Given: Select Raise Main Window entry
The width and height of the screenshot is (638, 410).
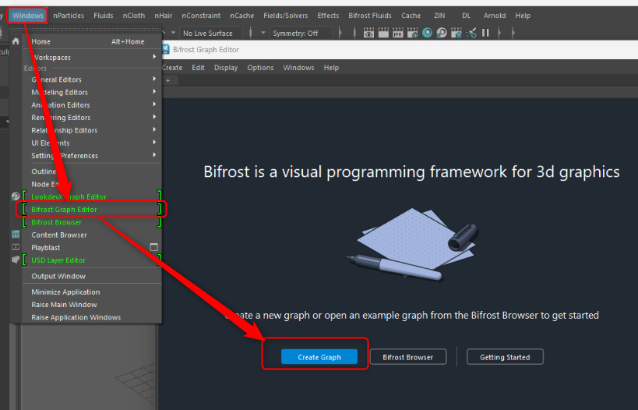Looking at the screenshot, I should [92, 304].
